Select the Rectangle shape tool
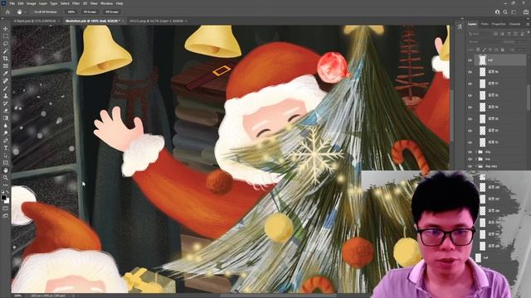531x298 pixels. (6, 162)
